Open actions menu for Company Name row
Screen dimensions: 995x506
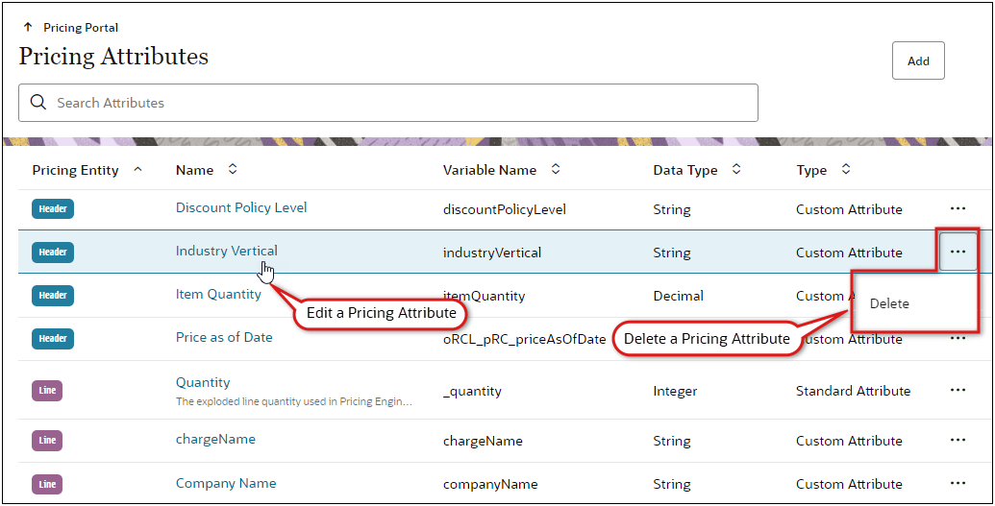point(958,483)
